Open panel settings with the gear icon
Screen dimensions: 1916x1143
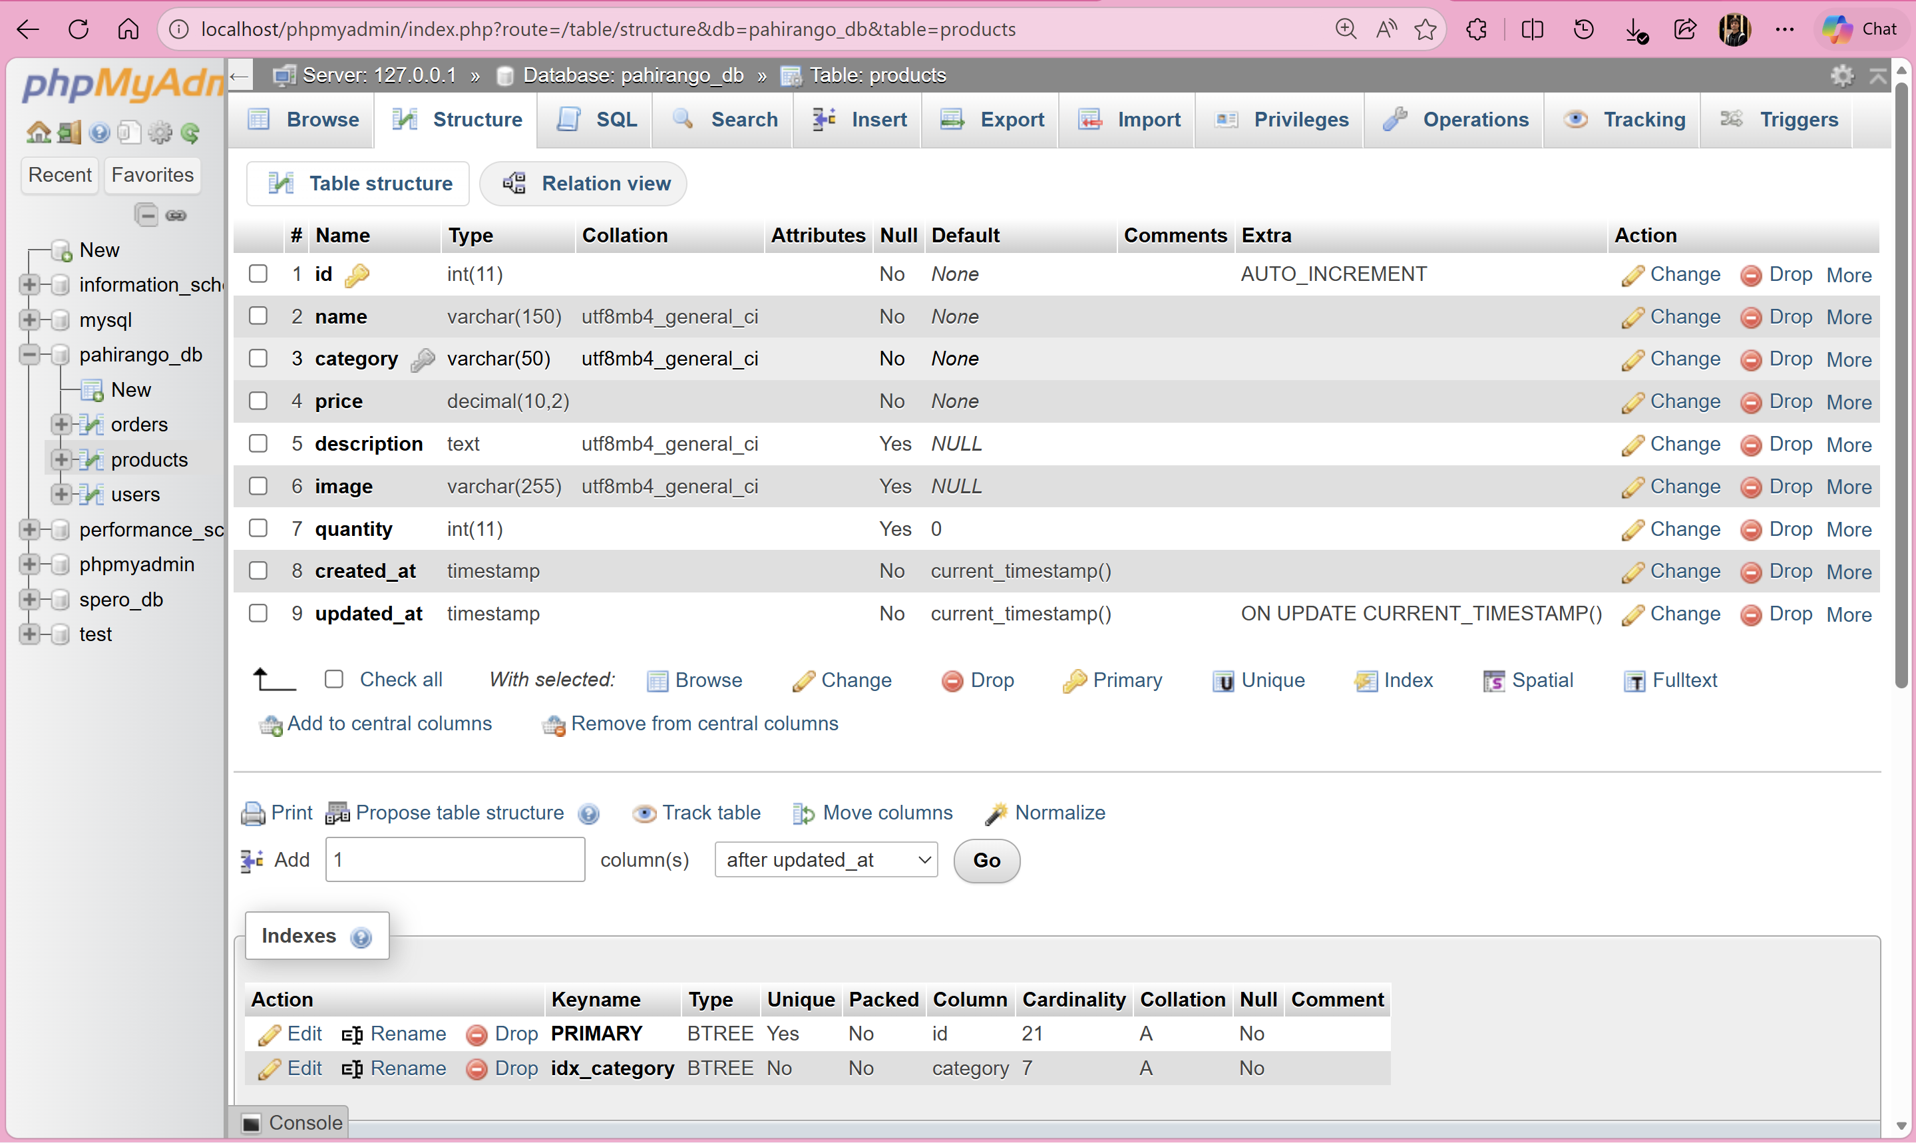160,132
